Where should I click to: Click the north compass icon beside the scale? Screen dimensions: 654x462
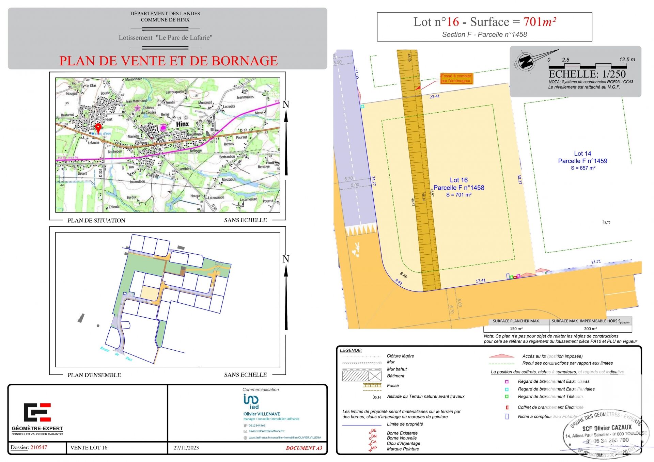pyautogui.click(x=526, y=62)
